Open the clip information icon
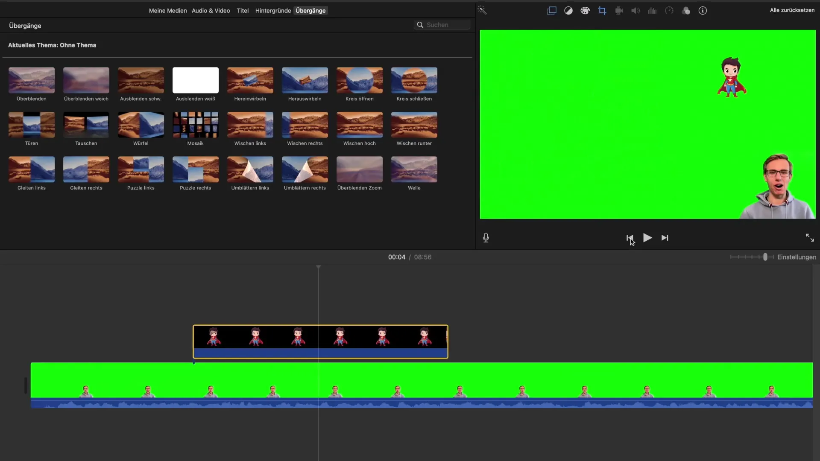 (703, 11)
